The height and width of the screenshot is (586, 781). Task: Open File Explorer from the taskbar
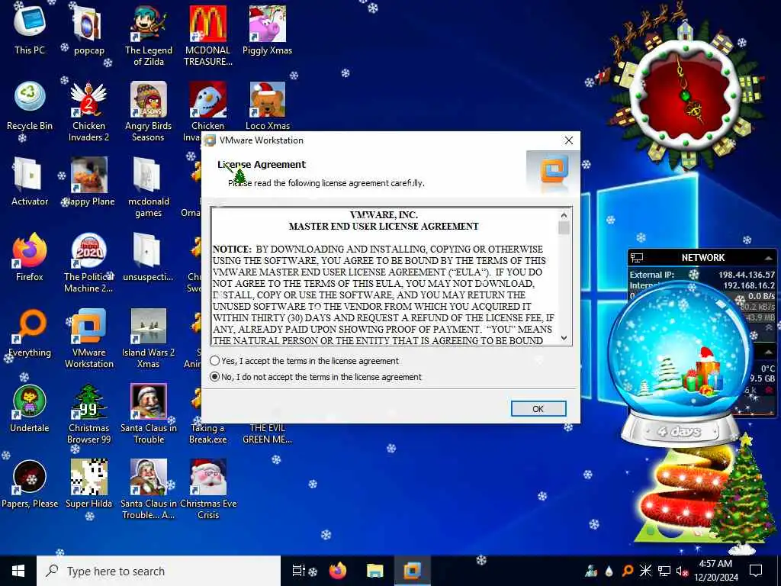tap(375, 571)
